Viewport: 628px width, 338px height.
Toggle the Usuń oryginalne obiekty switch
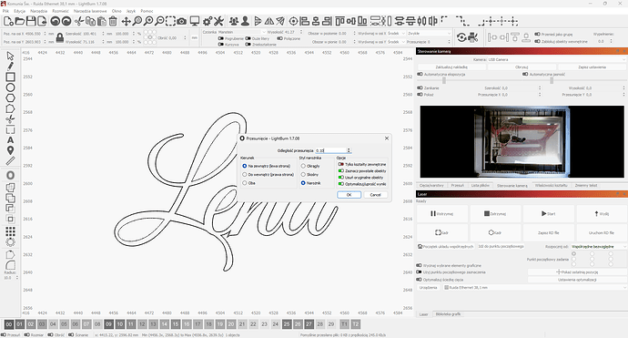pyautogui.click(x=340, y=178)
